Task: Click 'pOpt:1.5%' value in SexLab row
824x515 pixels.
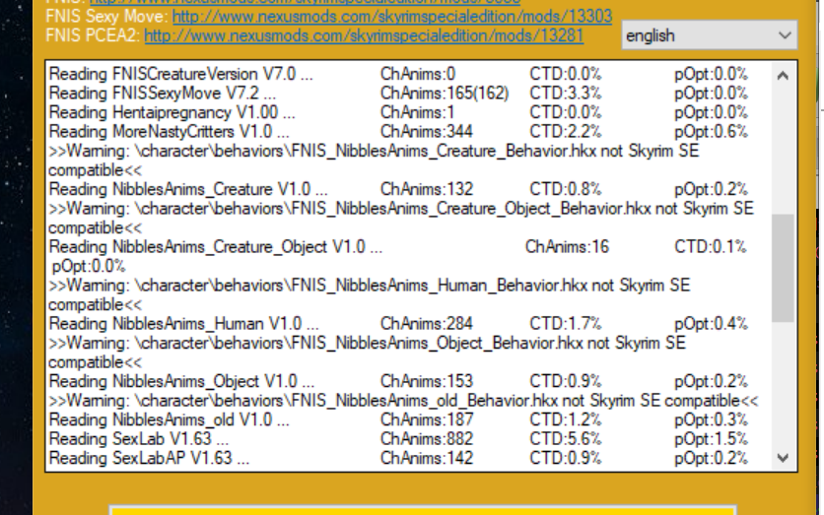Action: click(x=711, y=439)
